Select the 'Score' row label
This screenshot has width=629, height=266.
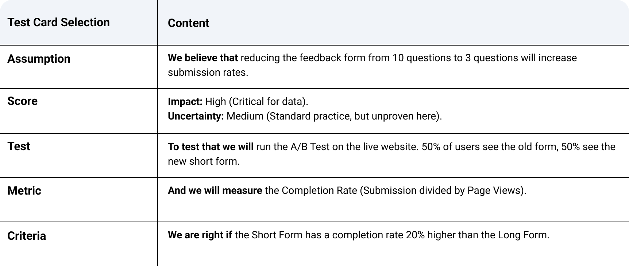(22, 101)
